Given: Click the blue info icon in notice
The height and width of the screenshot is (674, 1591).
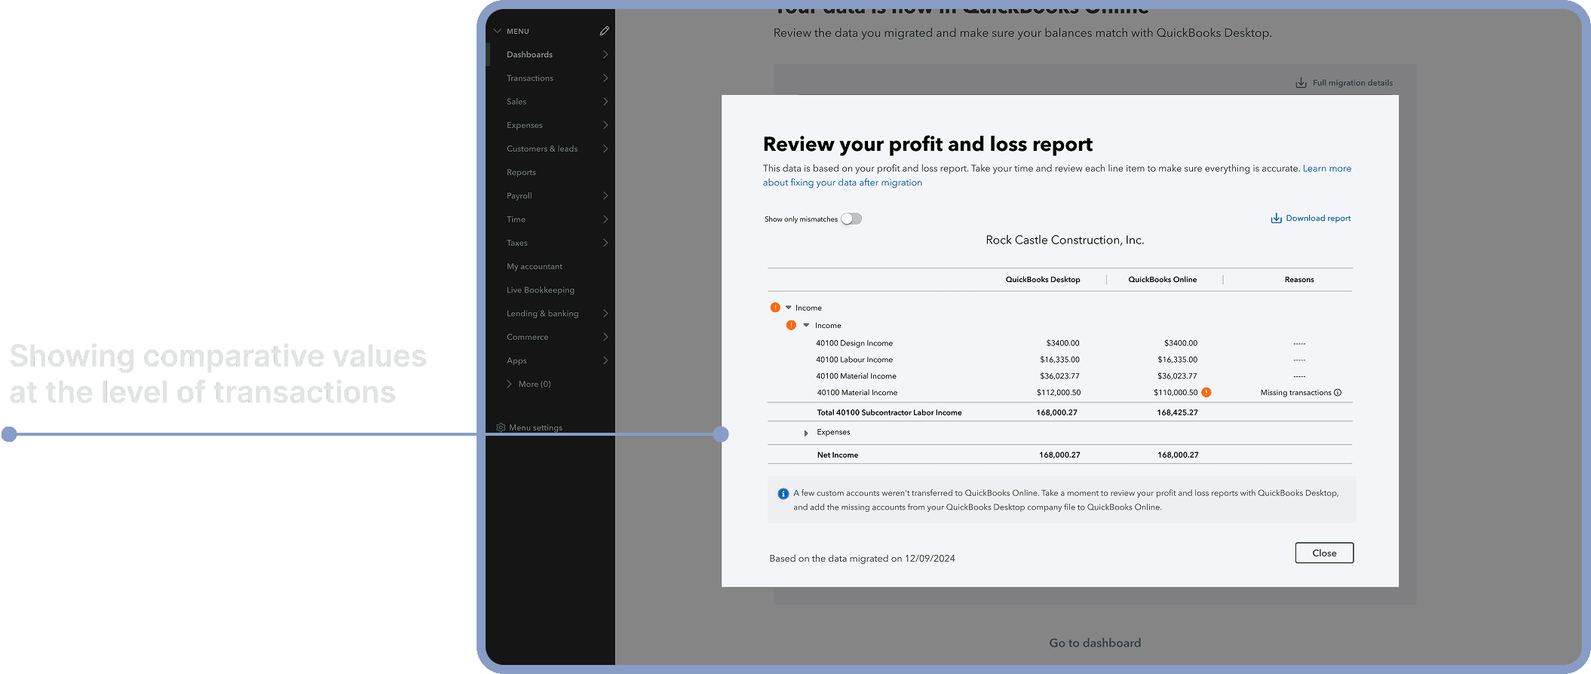Looking at the screenshot, I should pyautogui.click(x=783, y=494).
